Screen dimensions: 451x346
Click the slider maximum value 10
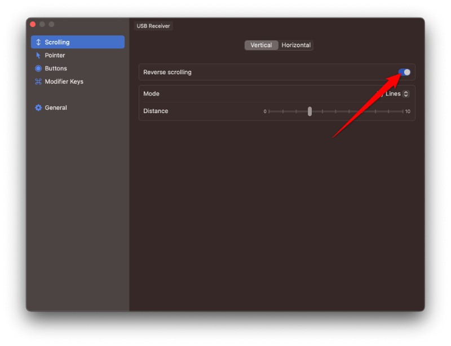pyautogui.click(x=408, y=111)
